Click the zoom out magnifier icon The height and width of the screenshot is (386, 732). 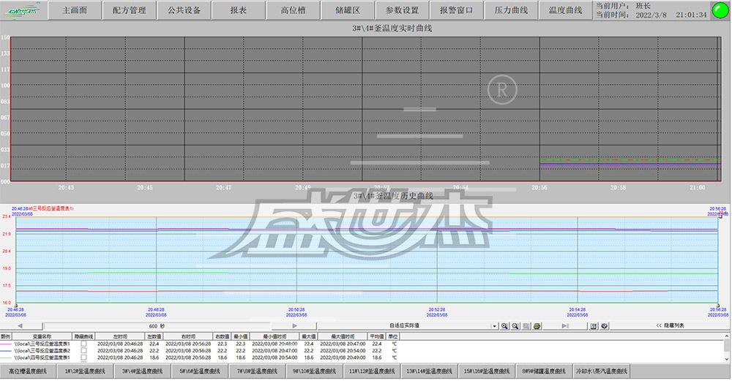[x=515, y=326]
